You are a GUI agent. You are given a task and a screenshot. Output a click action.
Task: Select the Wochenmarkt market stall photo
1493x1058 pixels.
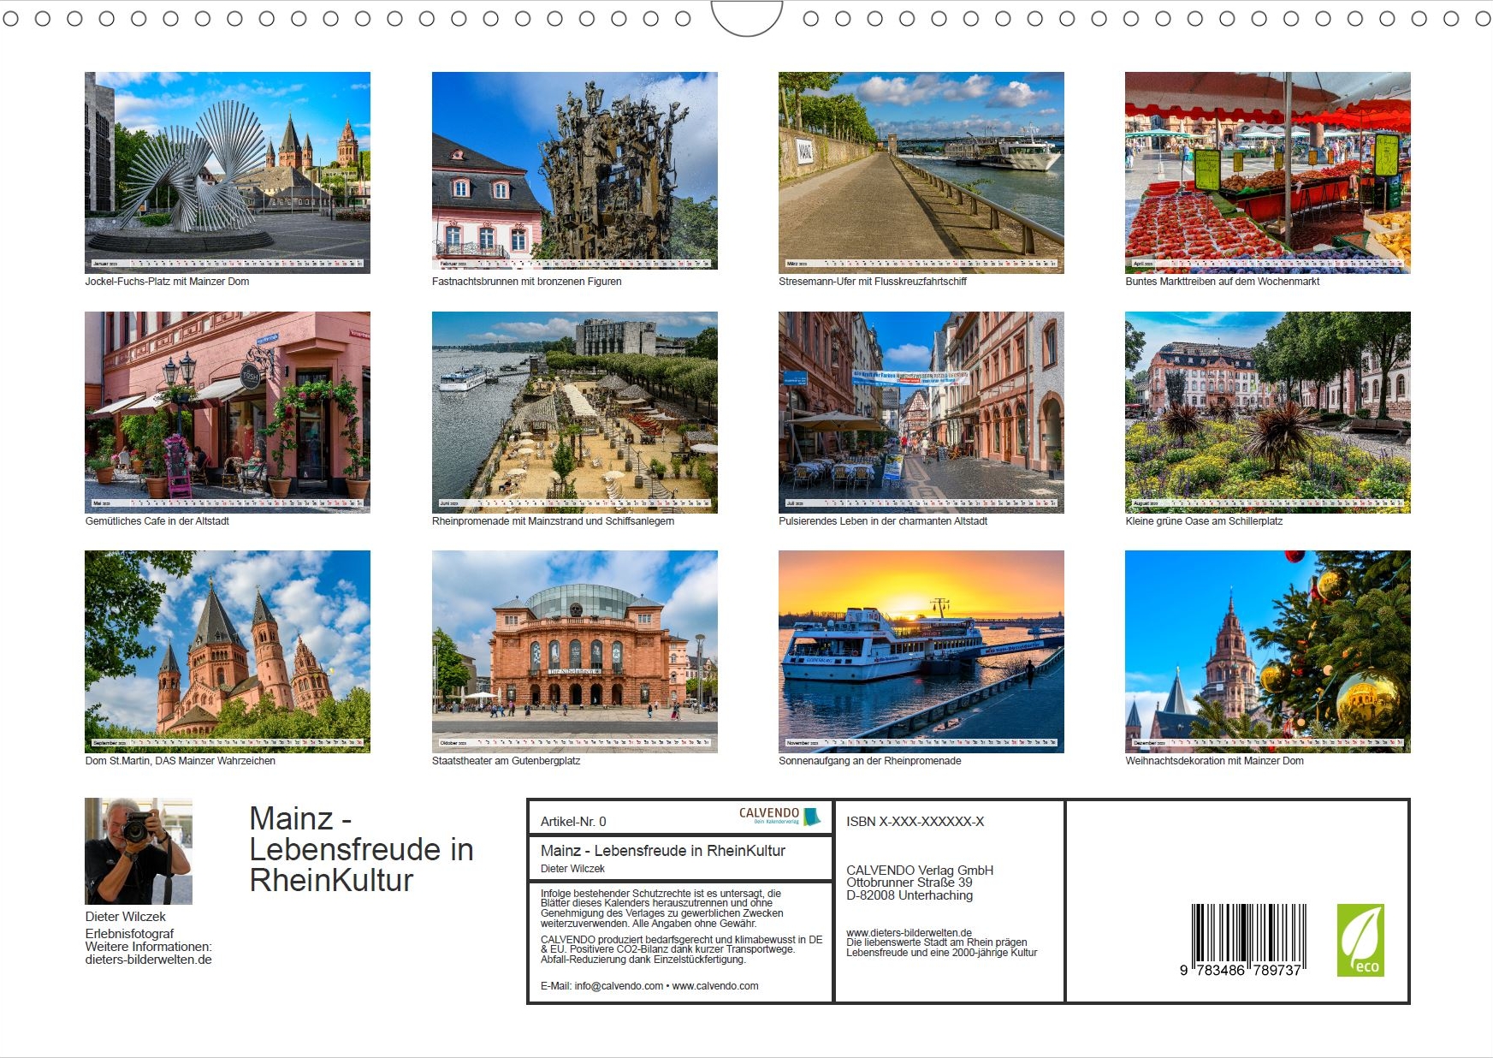pos(1267,172)
